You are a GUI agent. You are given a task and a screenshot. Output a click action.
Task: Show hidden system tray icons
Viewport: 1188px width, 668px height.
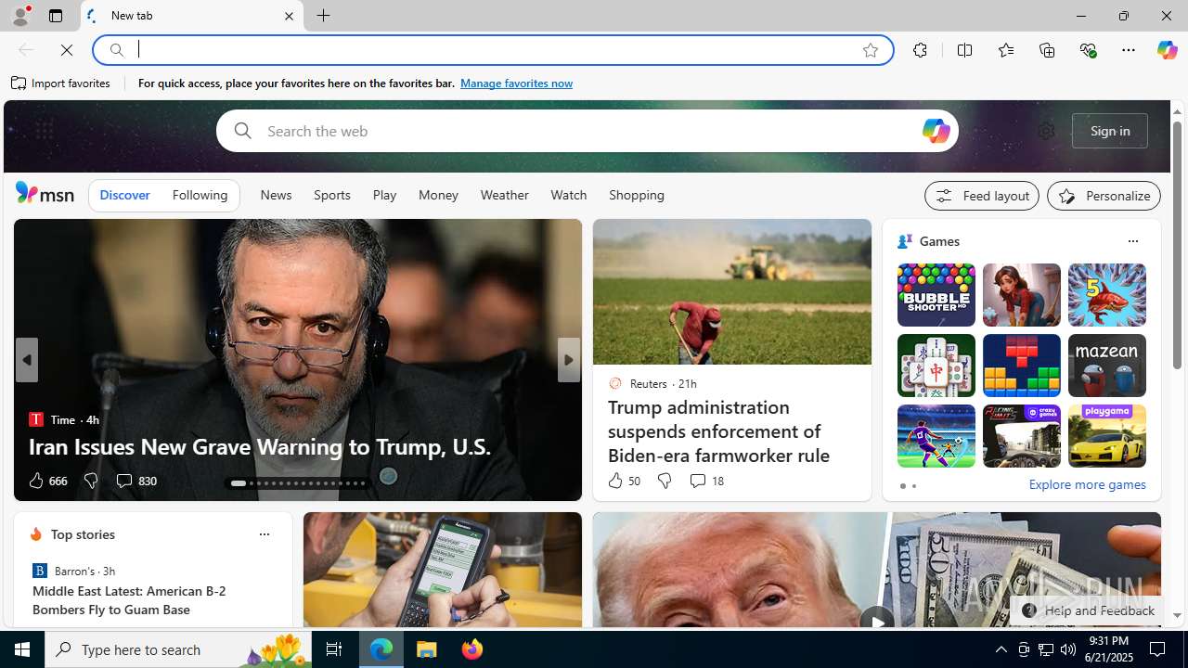pyautogui.click(x=1001, y=649)
